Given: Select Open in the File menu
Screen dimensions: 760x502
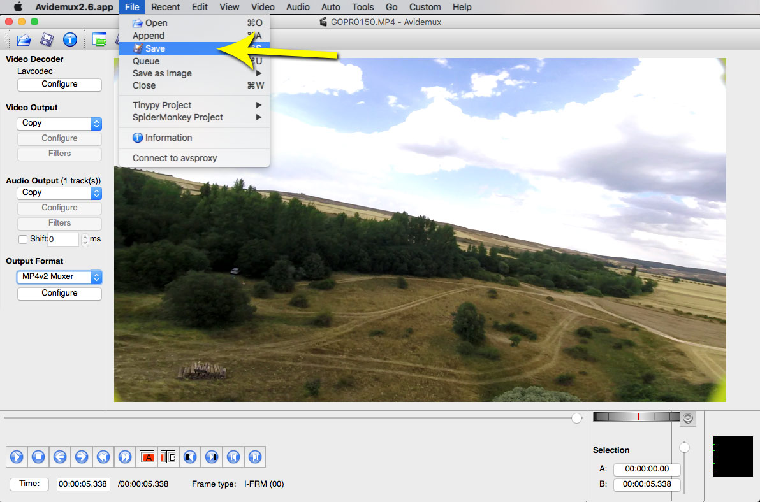Looking at the screenshot, I should 194,23.
